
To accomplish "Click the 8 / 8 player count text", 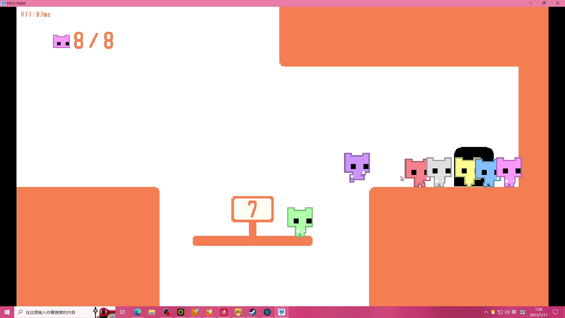I will click(94, 40).
